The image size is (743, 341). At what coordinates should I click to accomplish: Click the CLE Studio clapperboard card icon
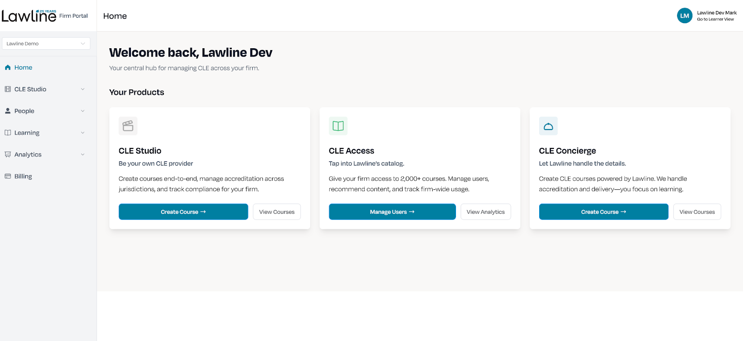pos(128,126)
